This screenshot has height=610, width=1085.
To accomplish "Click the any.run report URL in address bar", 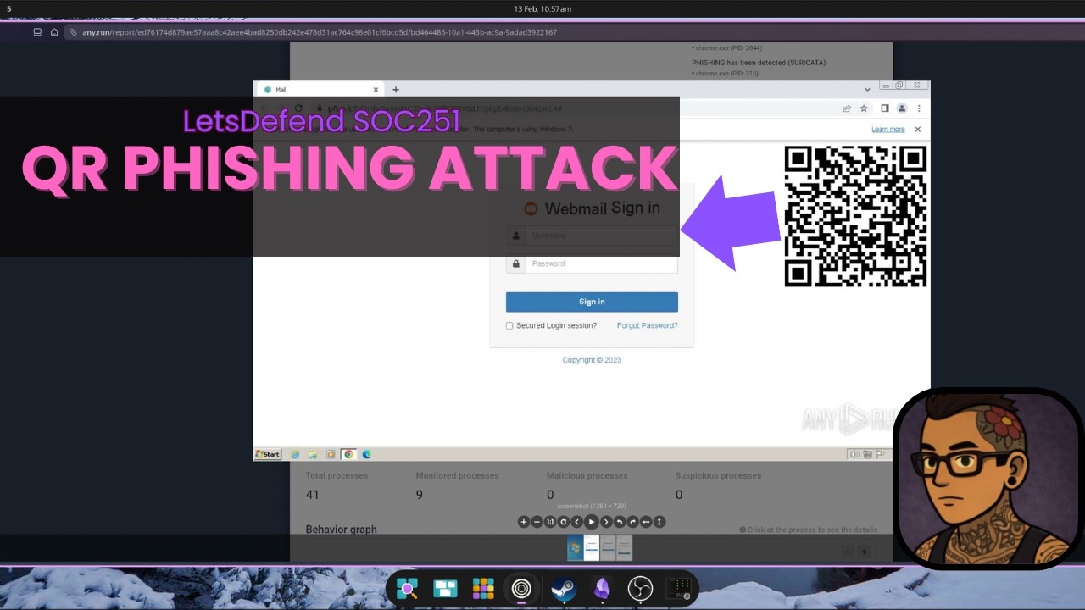I will point(320,32).
